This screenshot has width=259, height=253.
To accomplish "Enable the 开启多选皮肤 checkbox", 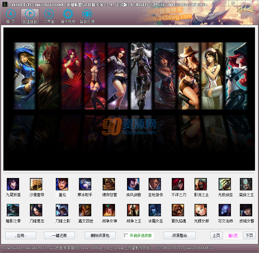I will [x=126, y=235].
